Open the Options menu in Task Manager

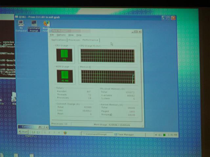(x=61, y=35)
